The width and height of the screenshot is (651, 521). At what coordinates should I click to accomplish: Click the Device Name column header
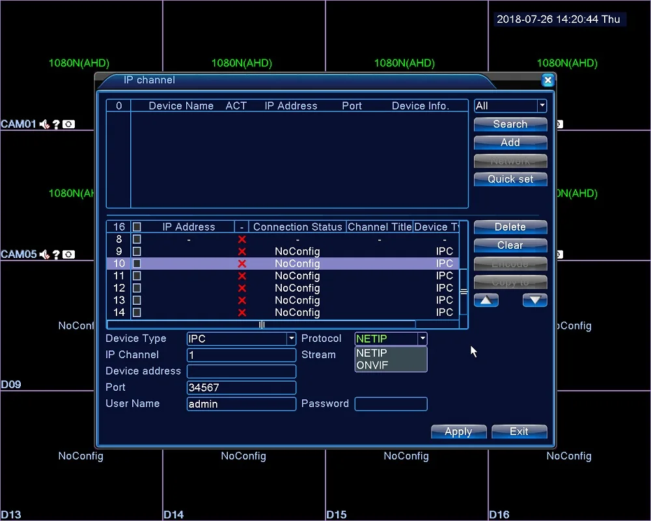[181, 106]
